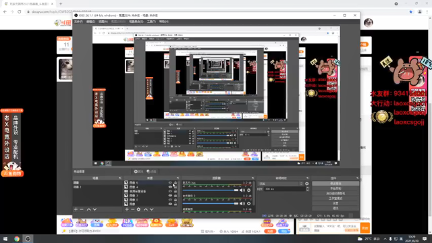432x243 pixels.
Task: Click 启动虚拟摄像机 button
Action: [x=335, y=194]
